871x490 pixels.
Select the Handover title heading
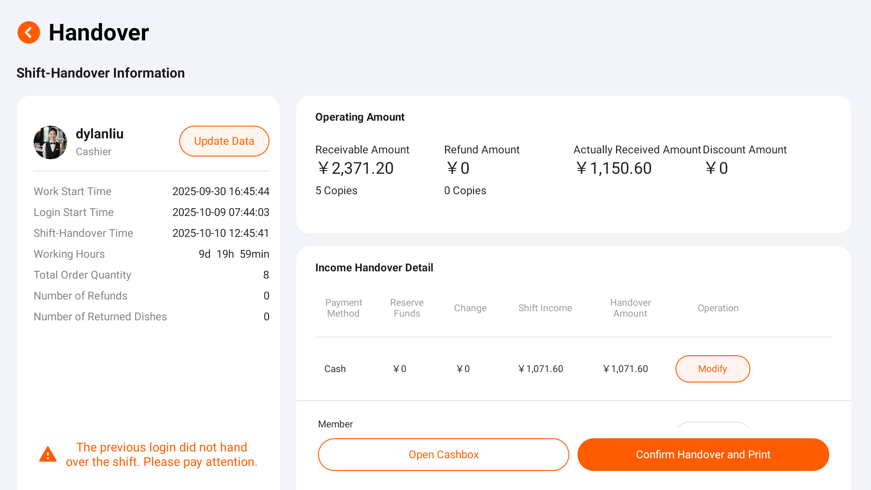pyautogui.click(x=99, y=32)
